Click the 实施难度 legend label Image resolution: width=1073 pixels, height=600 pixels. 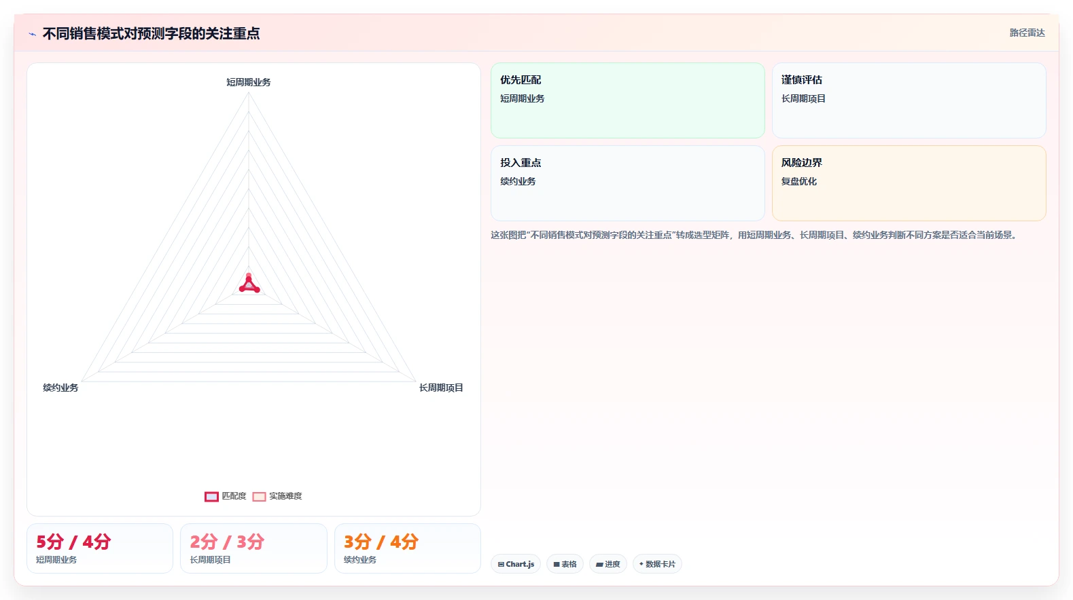[285, 496]
